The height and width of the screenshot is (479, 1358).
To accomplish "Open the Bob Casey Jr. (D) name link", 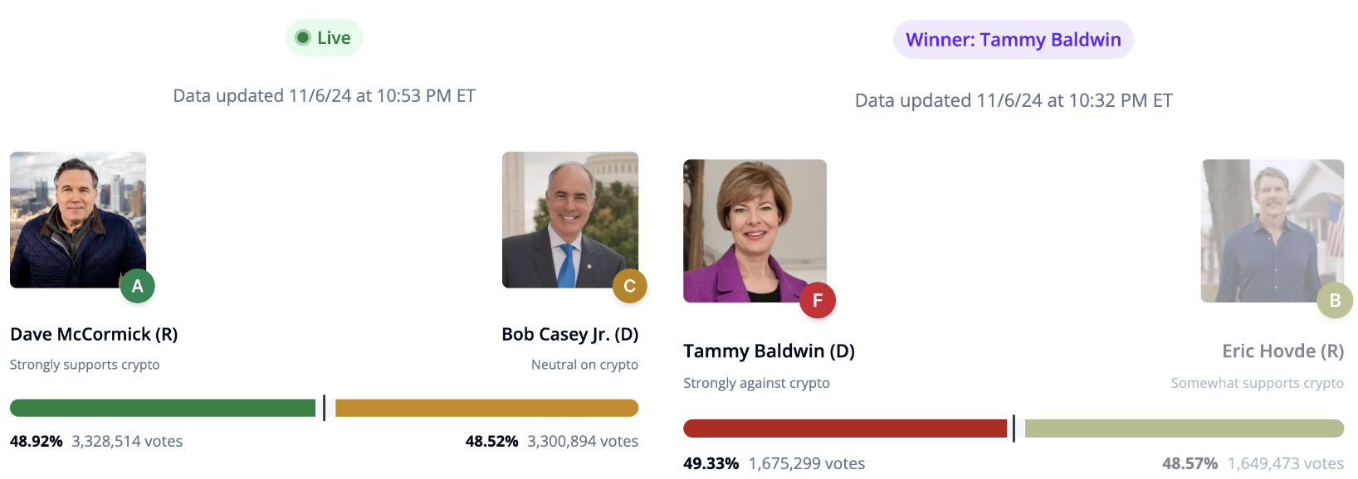I will point(569,334).
